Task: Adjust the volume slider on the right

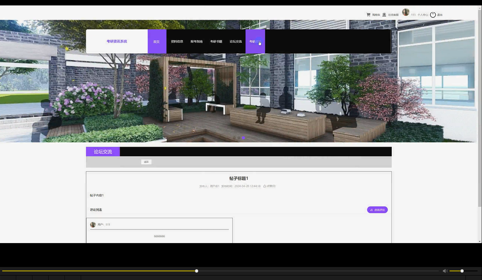Action: (x=461, y=271)
